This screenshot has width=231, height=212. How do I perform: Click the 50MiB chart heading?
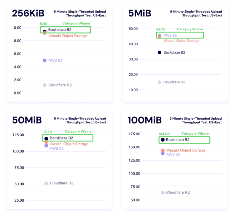(x=27, y=120)
